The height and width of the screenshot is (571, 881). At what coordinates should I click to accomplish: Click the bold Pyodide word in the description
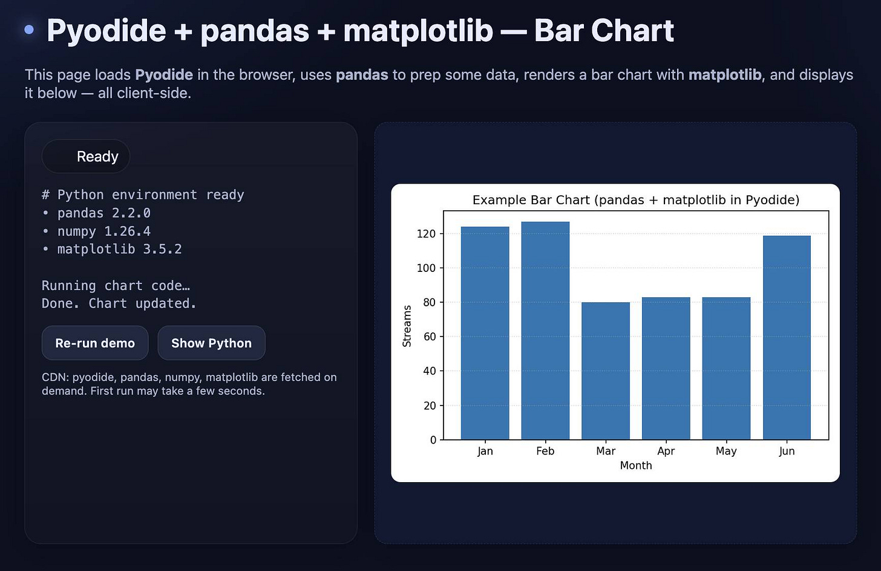(x=163, y=75)
